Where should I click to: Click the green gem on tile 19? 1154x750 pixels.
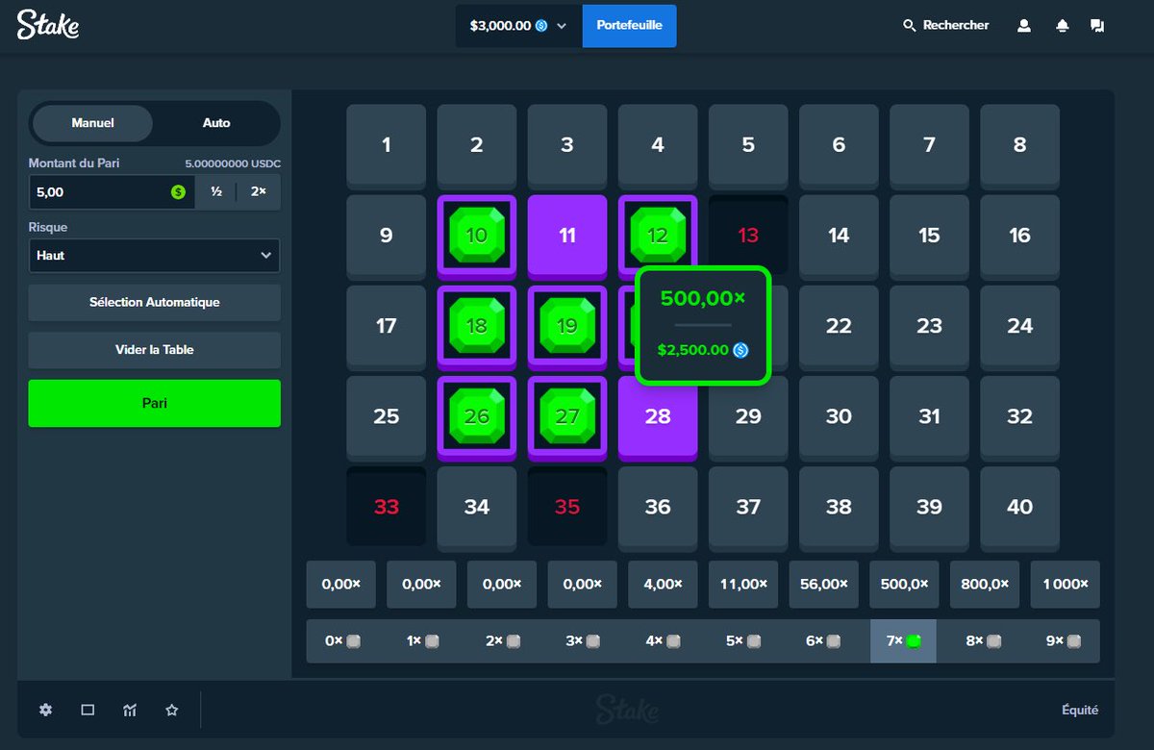(x=567, y=325)
